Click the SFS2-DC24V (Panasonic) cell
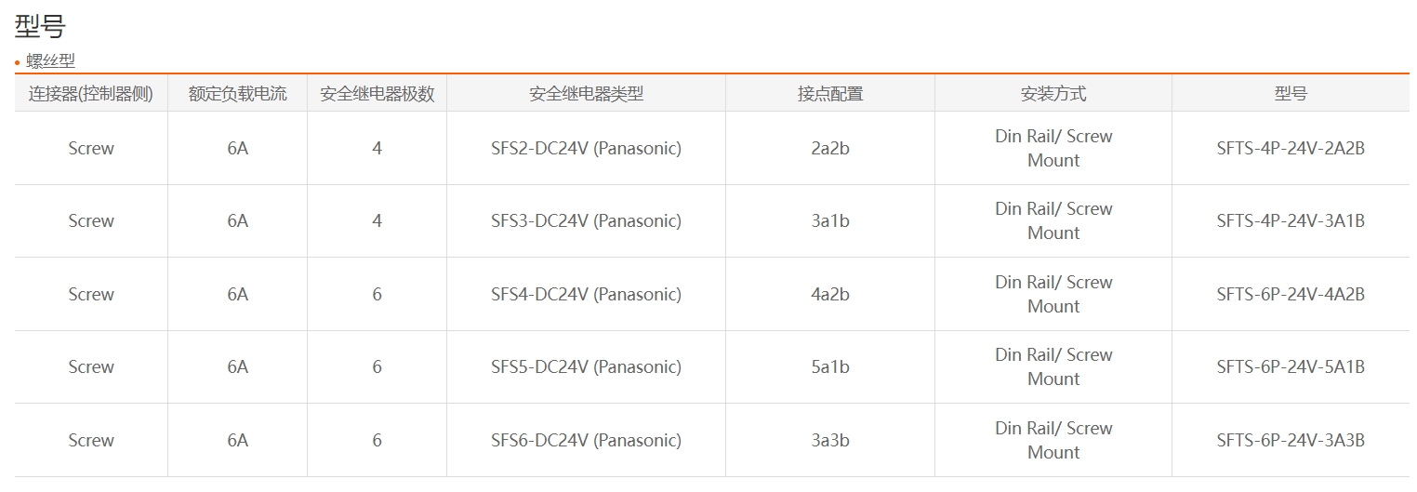The width and height of the screenshot is (1417, 492). point(587,148)
